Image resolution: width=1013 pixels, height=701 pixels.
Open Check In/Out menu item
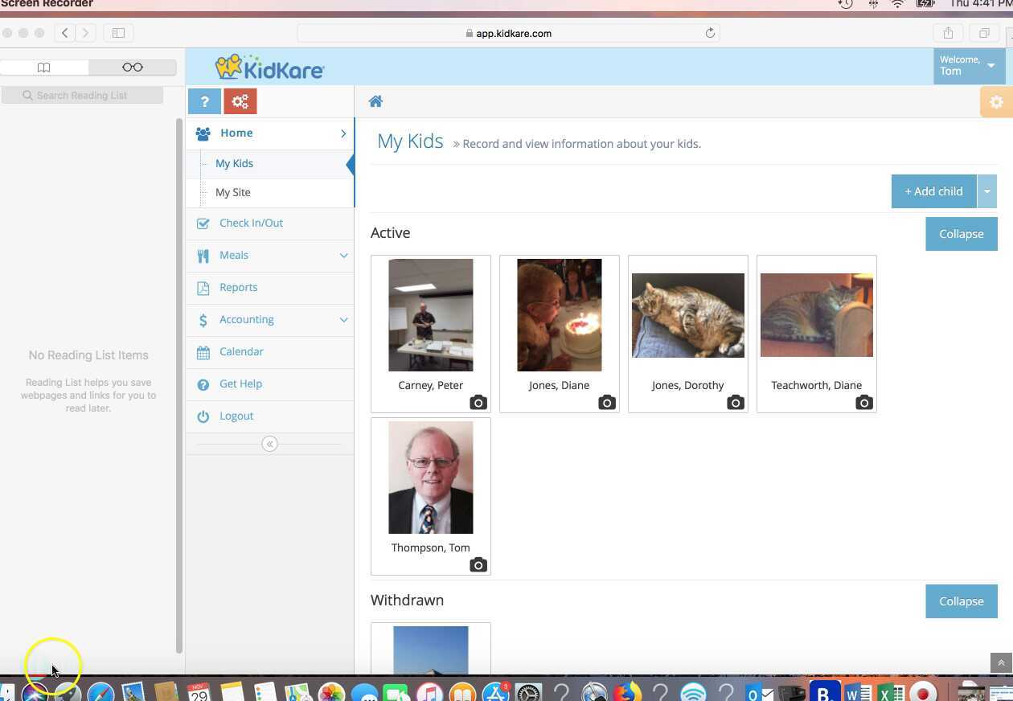tap(251, 223)
